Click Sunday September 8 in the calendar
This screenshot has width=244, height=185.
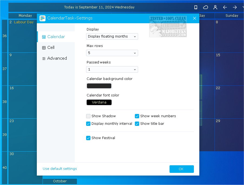point(229,36)
